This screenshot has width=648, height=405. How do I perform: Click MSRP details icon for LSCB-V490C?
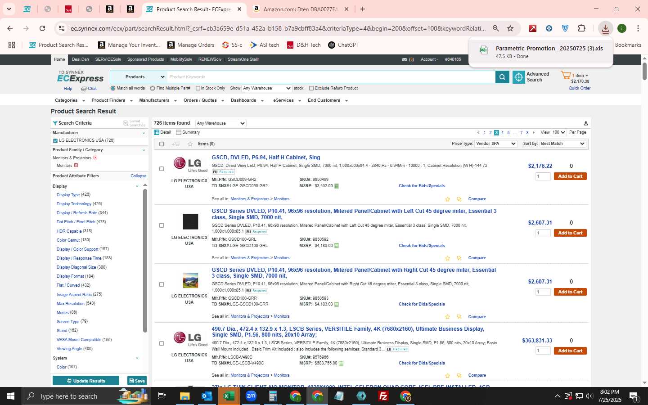coord(341,363)
